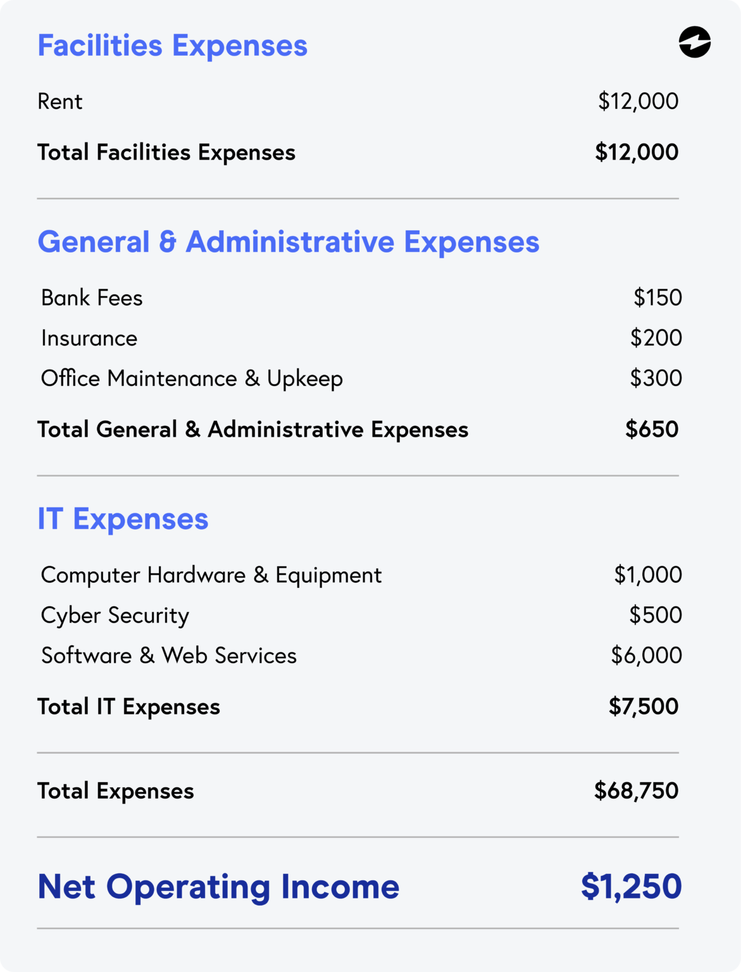Image resolution: width=741 pixels, height=972 pixels.
Task: Select the Facilities Expenses heading
Action: click(172, 46)
